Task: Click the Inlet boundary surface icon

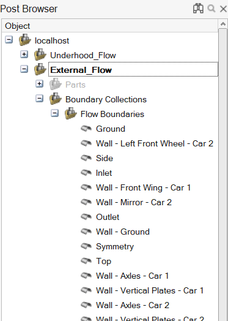Action: [x=86, y=173]
